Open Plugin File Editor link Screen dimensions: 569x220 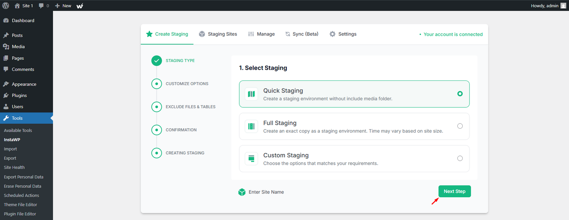pos(20,214)
